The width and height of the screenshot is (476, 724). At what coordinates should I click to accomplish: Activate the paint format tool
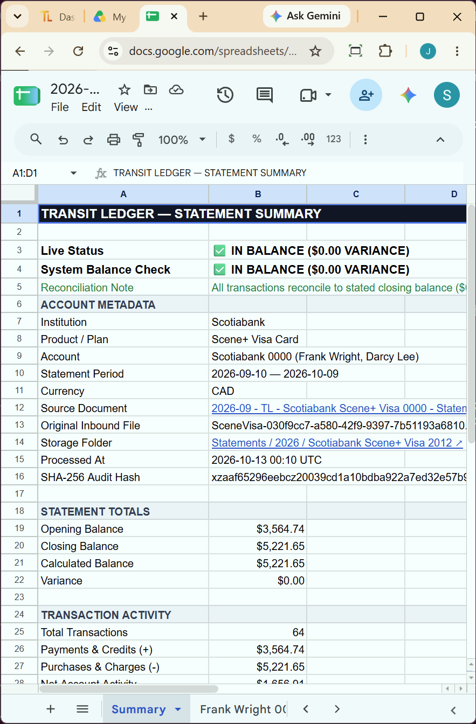[x=139, y=140]
